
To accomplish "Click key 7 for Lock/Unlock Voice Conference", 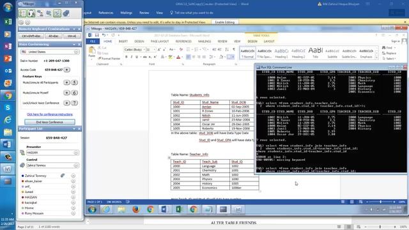I will pos(74,103).
